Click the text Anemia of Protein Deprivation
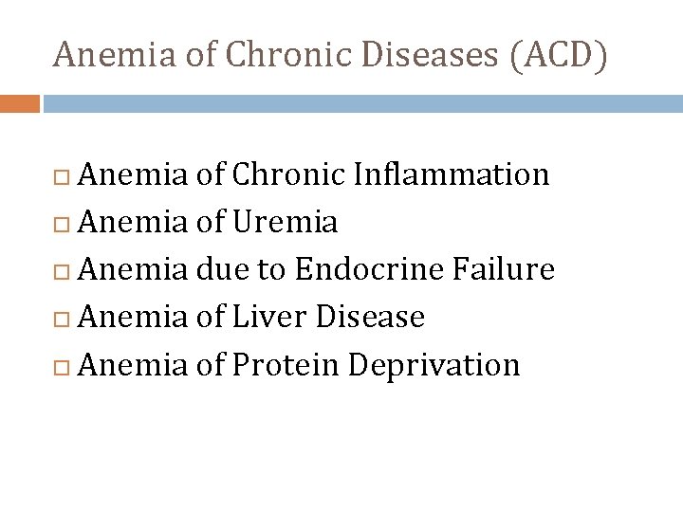Viewport: 683px width, 512px height. 299,365
